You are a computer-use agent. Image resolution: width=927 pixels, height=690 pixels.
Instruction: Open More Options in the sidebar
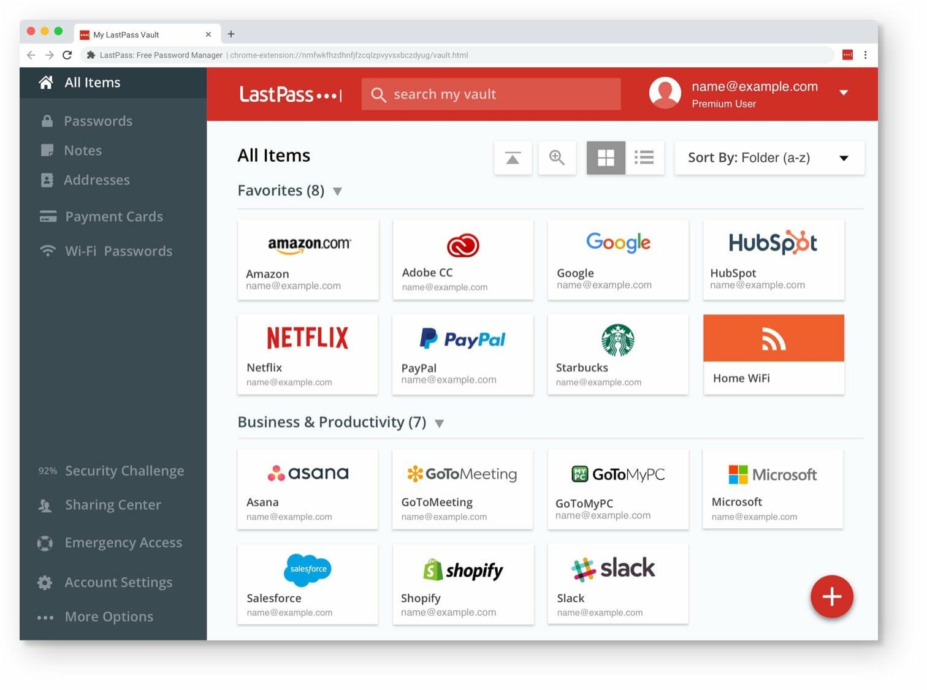point(109,616)
